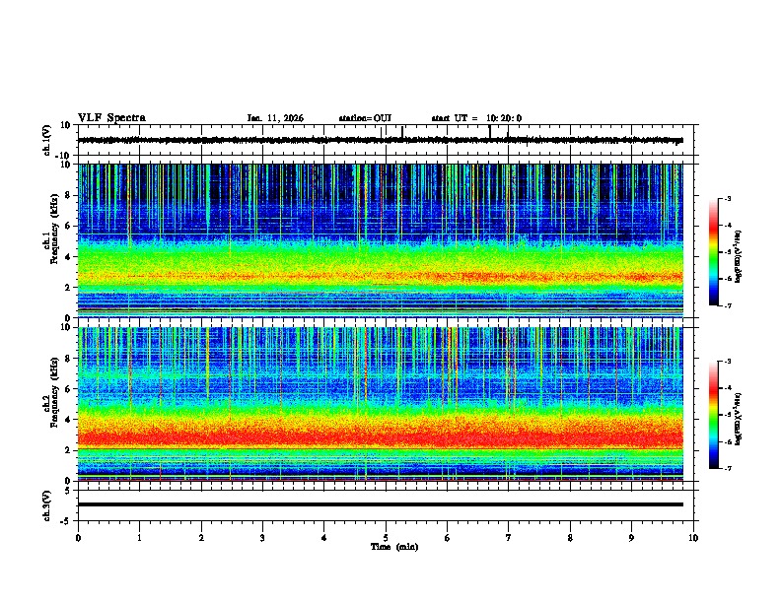Click tick label "5" on the Time axis
The height and width of the screenshot is (603, 781).
click(386, 537)
